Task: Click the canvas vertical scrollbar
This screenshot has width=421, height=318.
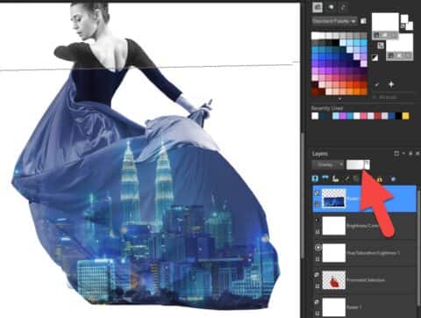Action: (x=303, y=196)
